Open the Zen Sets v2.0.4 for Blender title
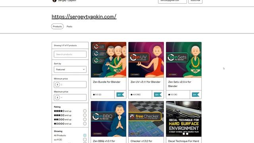254x143 pixels. [x=179, y=84]
